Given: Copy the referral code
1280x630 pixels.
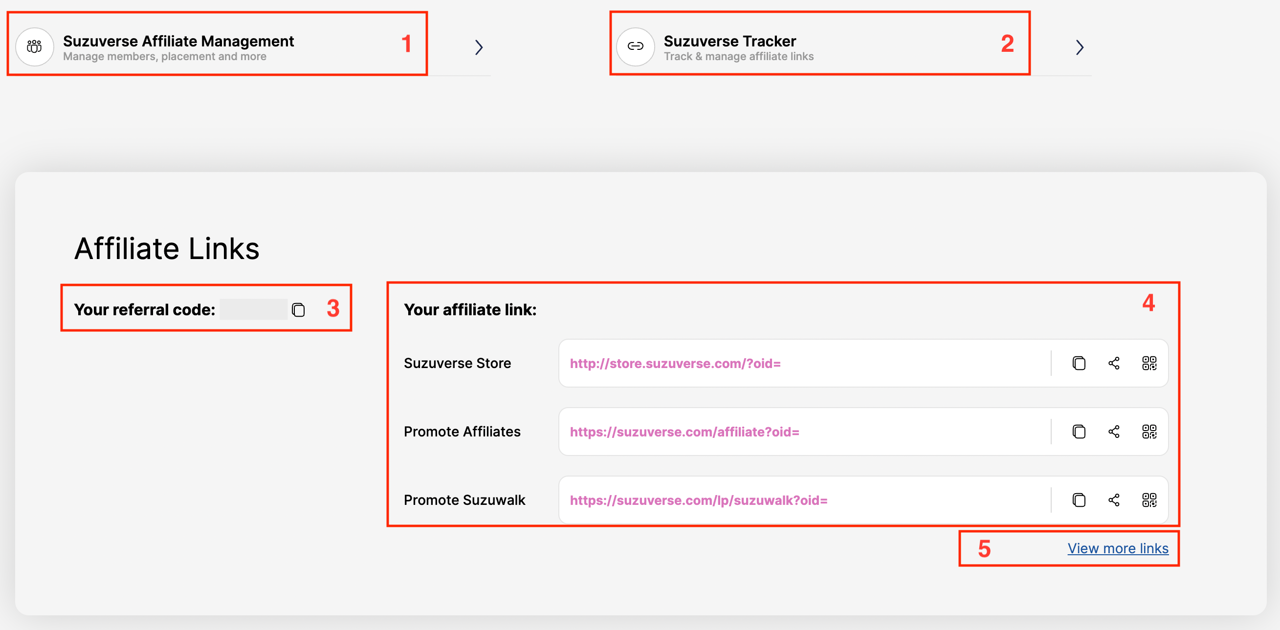Looking at the screenshot, I should click(x=298, y=310).
